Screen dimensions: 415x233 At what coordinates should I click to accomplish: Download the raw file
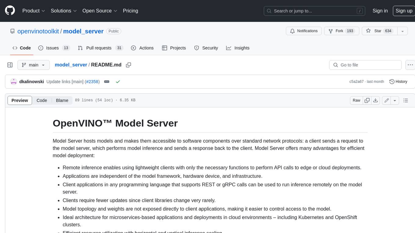pos(376,100)
